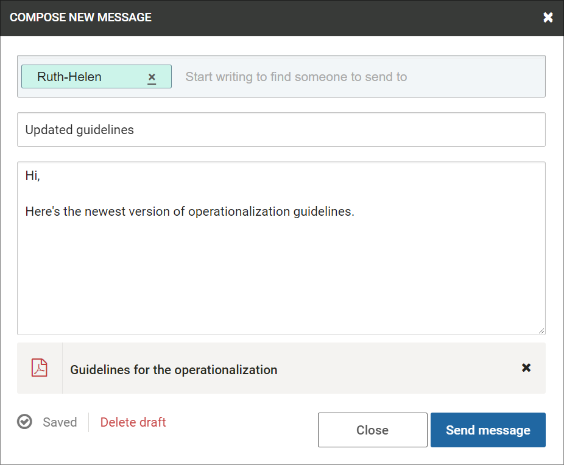Click the COMPOSE NEW MESSAGE title
This screenshot has height=465, width=564.
80,17
